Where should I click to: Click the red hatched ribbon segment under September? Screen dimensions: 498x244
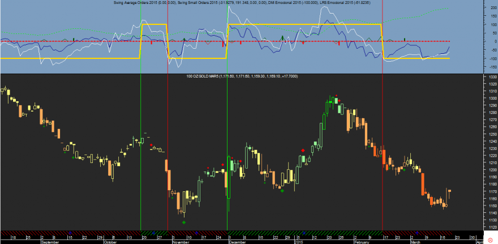coord(71,233)
